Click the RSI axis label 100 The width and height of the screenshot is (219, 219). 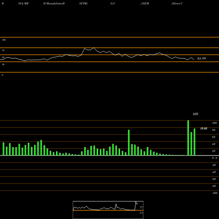point(4,40)
